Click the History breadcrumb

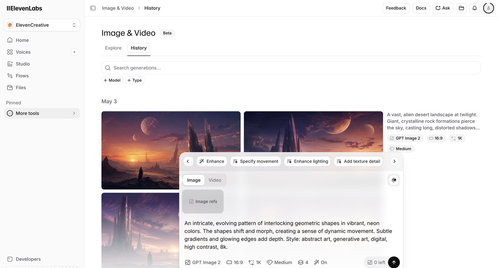[x=152, y=8]
